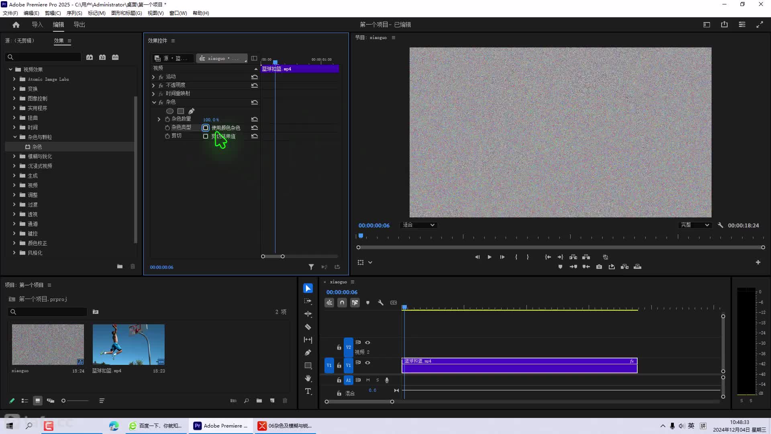Select the Track Select Forward tool

[x=308, y=301]
